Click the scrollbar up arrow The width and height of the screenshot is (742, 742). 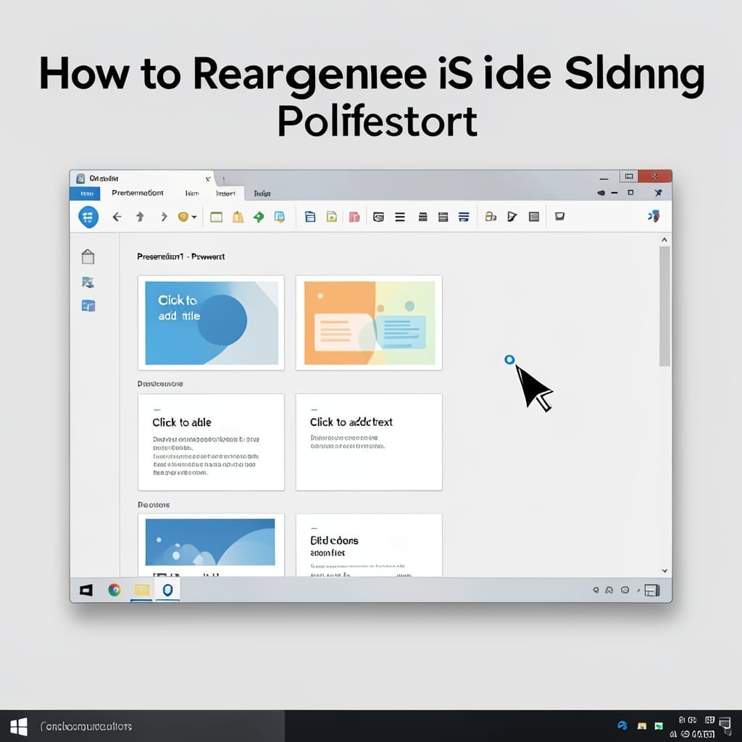(x=664, y=240)
